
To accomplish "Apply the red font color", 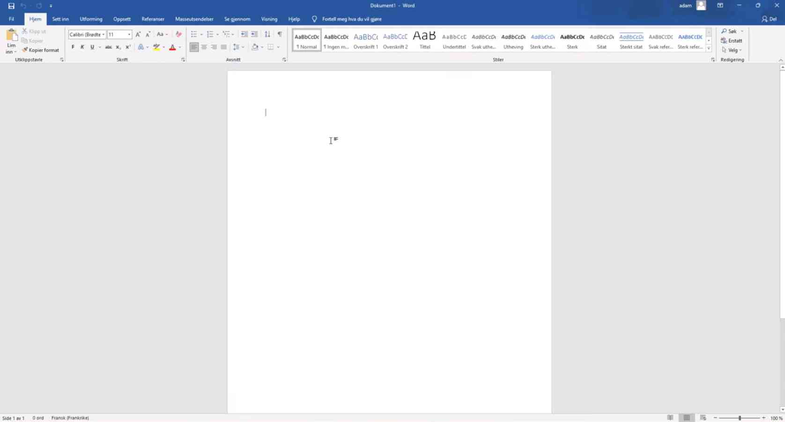I will (x=172, y=47).
